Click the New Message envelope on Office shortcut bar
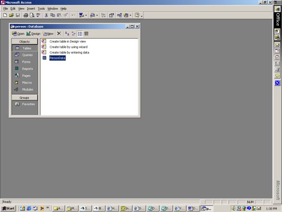 coord(277,45)
